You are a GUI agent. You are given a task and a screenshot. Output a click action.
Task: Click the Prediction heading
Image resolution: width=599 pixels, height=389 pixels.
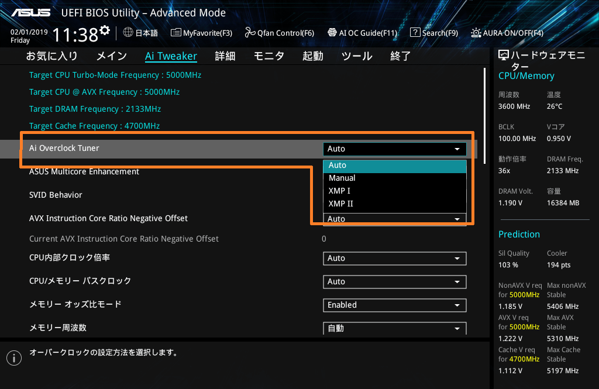coord(519,234)
